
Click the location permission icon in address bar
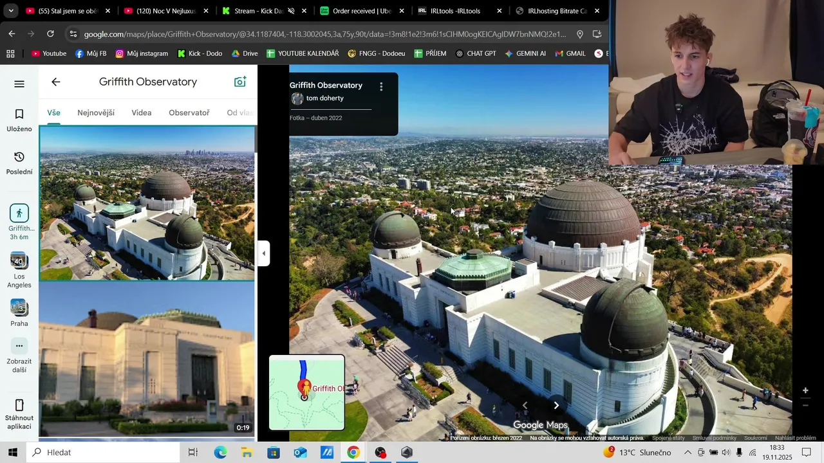pyautogui.click(x=580, y=34)
